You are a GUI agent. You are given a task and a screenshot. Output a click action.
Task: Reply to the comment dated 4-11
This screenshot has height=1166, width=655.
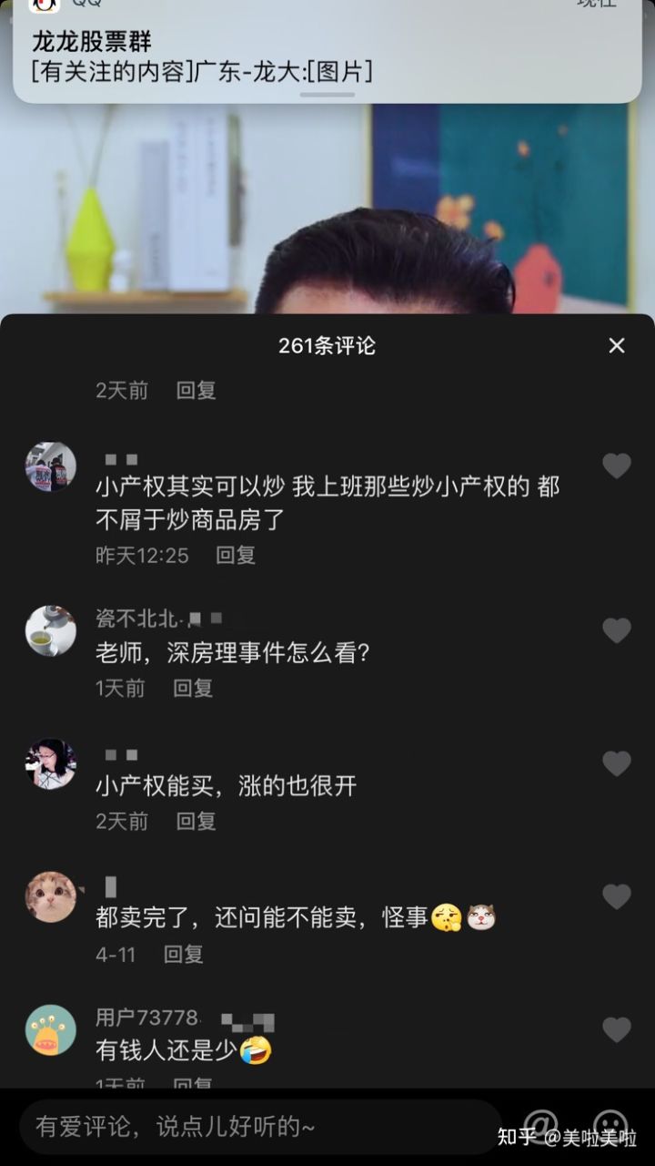183,954
